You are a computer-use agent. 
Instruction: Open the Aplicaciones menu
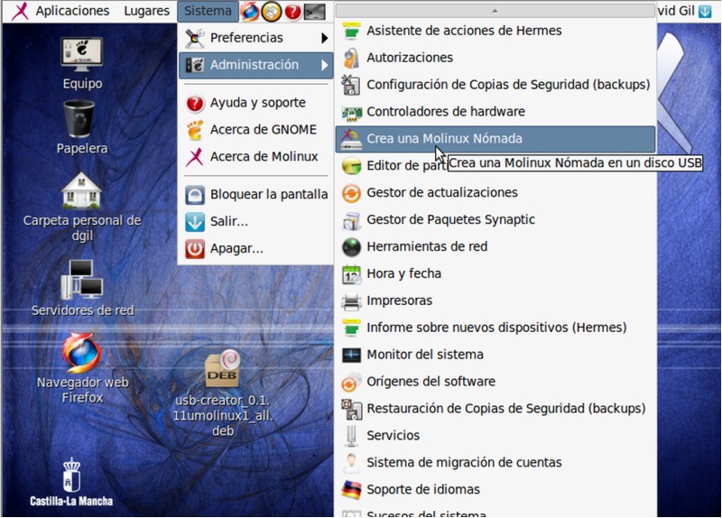[x=72, y=11]
